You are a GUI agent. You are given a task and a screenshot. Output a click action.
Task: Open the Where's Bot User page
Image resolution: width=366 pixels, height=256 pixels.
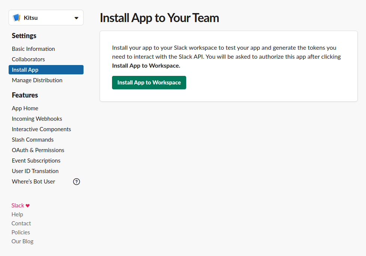[33, 181]
